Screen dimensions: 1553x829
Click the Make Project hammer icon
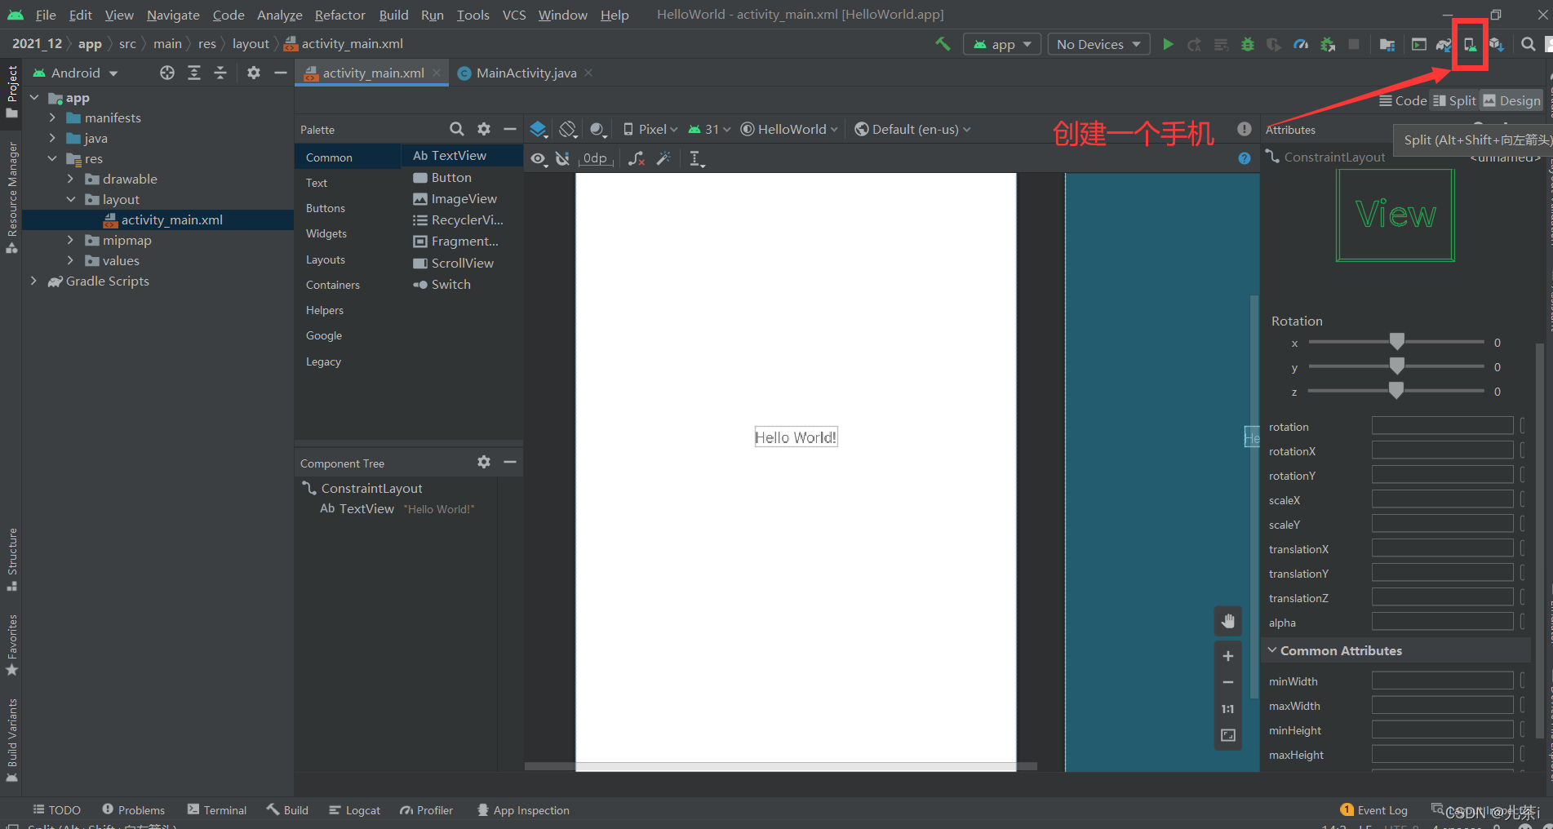pos(943,44)
